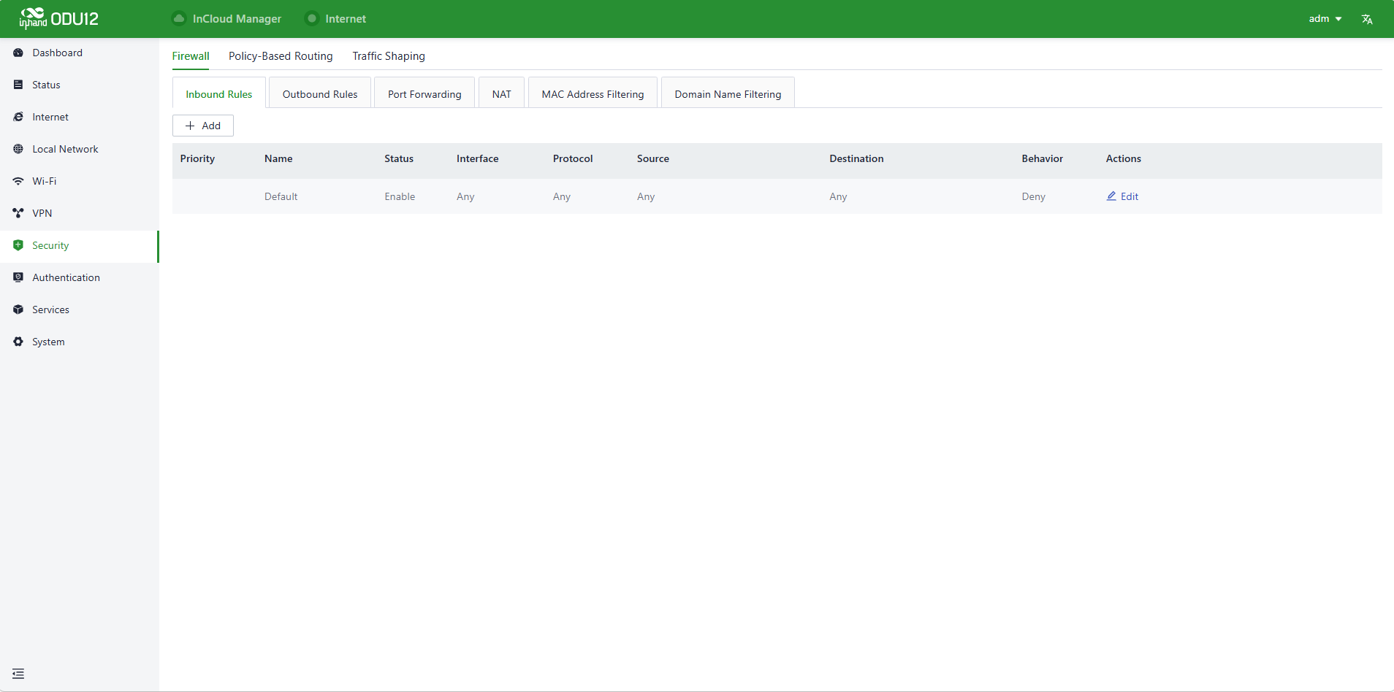Click the Dashboard gauge icon in sidebar

[x=18, y=53]
